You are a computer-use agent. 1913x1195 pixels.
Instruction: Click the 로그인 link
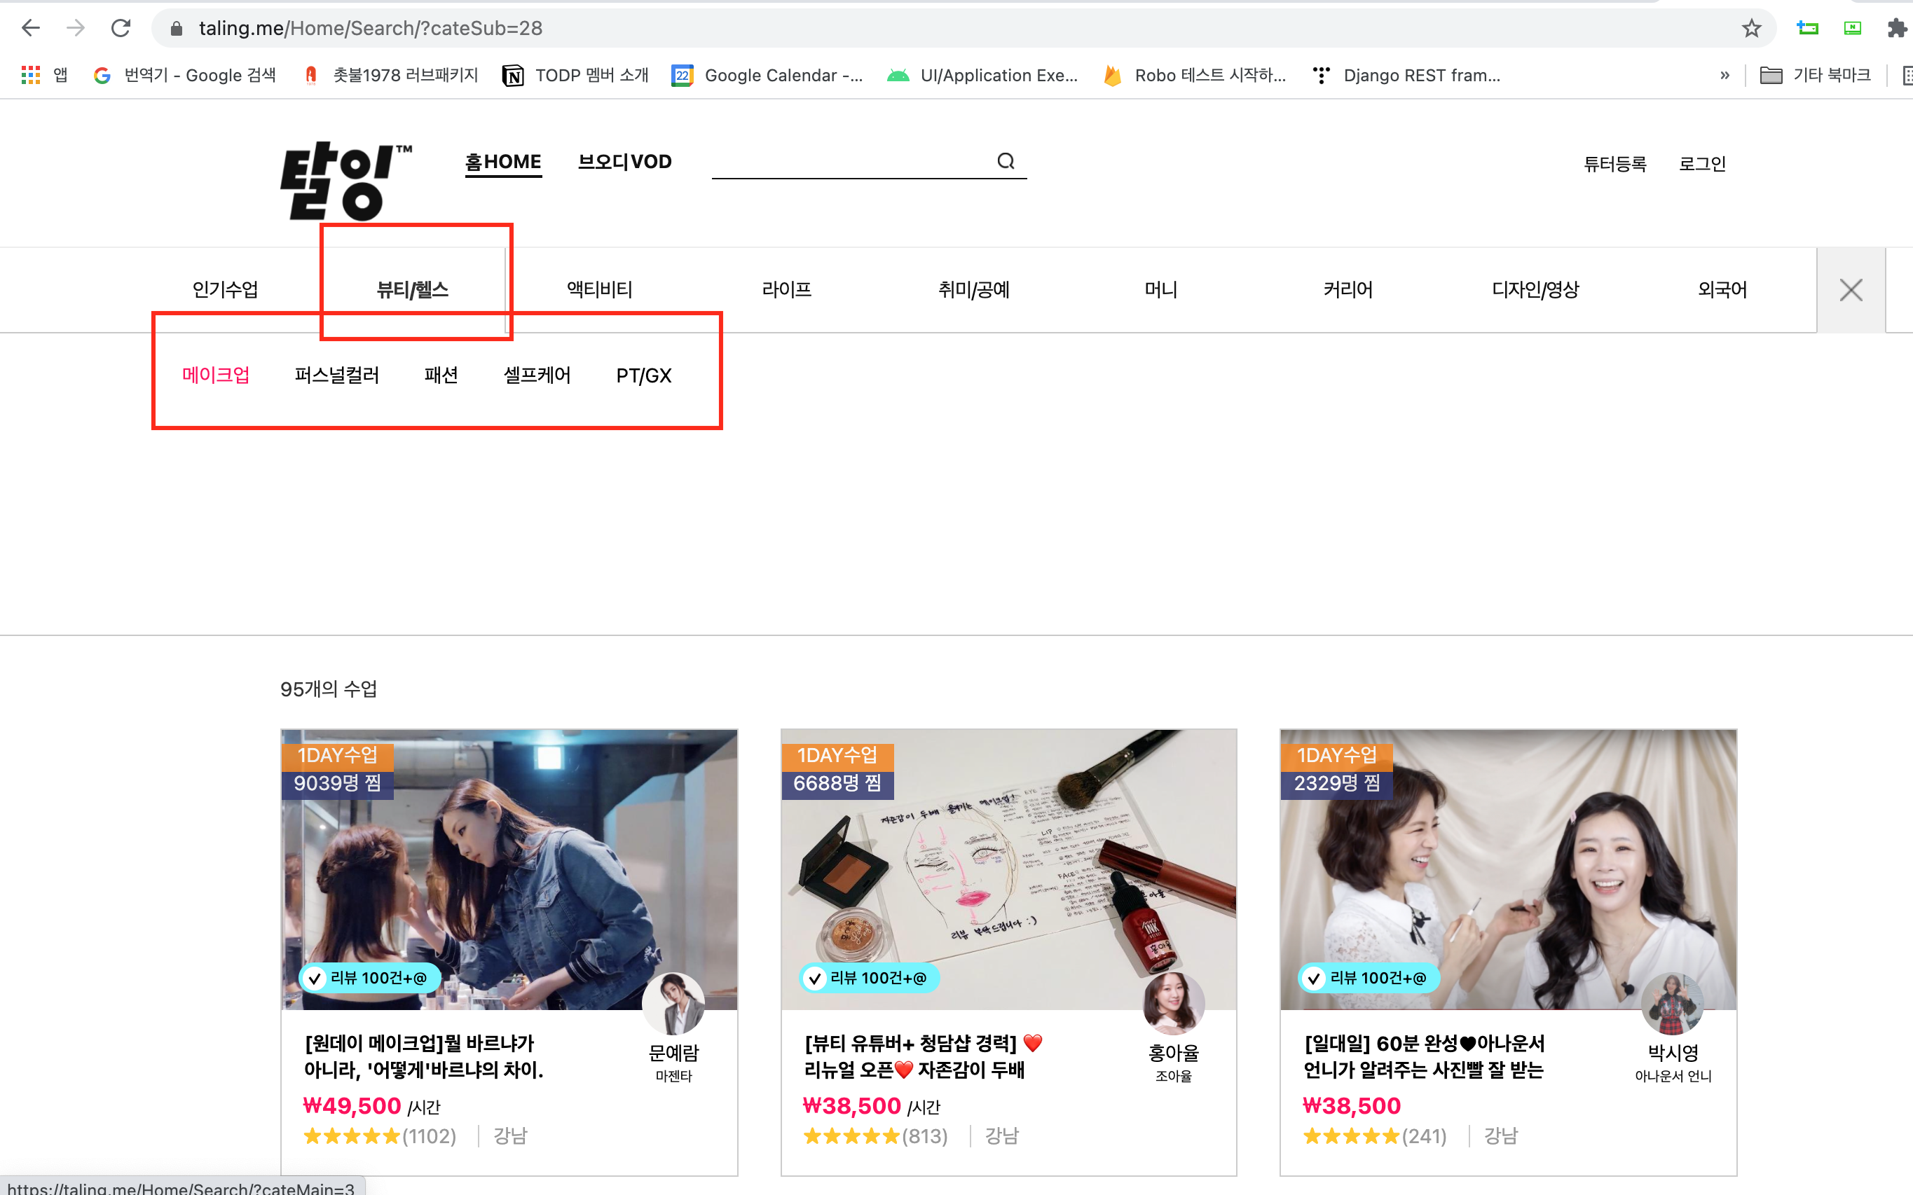1702,164
